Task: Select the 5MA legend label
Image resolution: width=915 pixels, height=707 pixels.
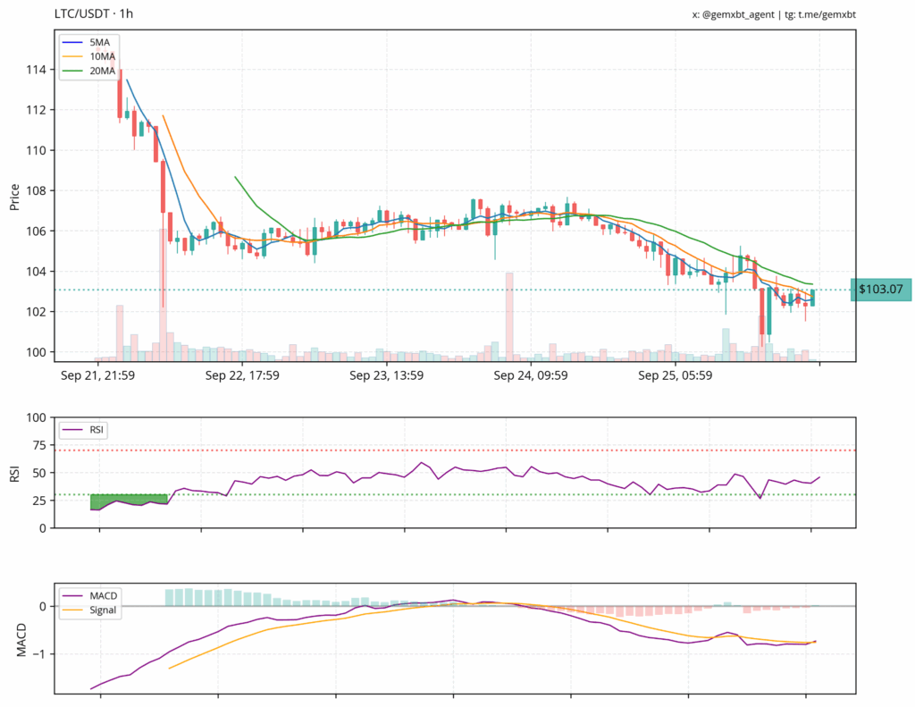Action: 99,42
